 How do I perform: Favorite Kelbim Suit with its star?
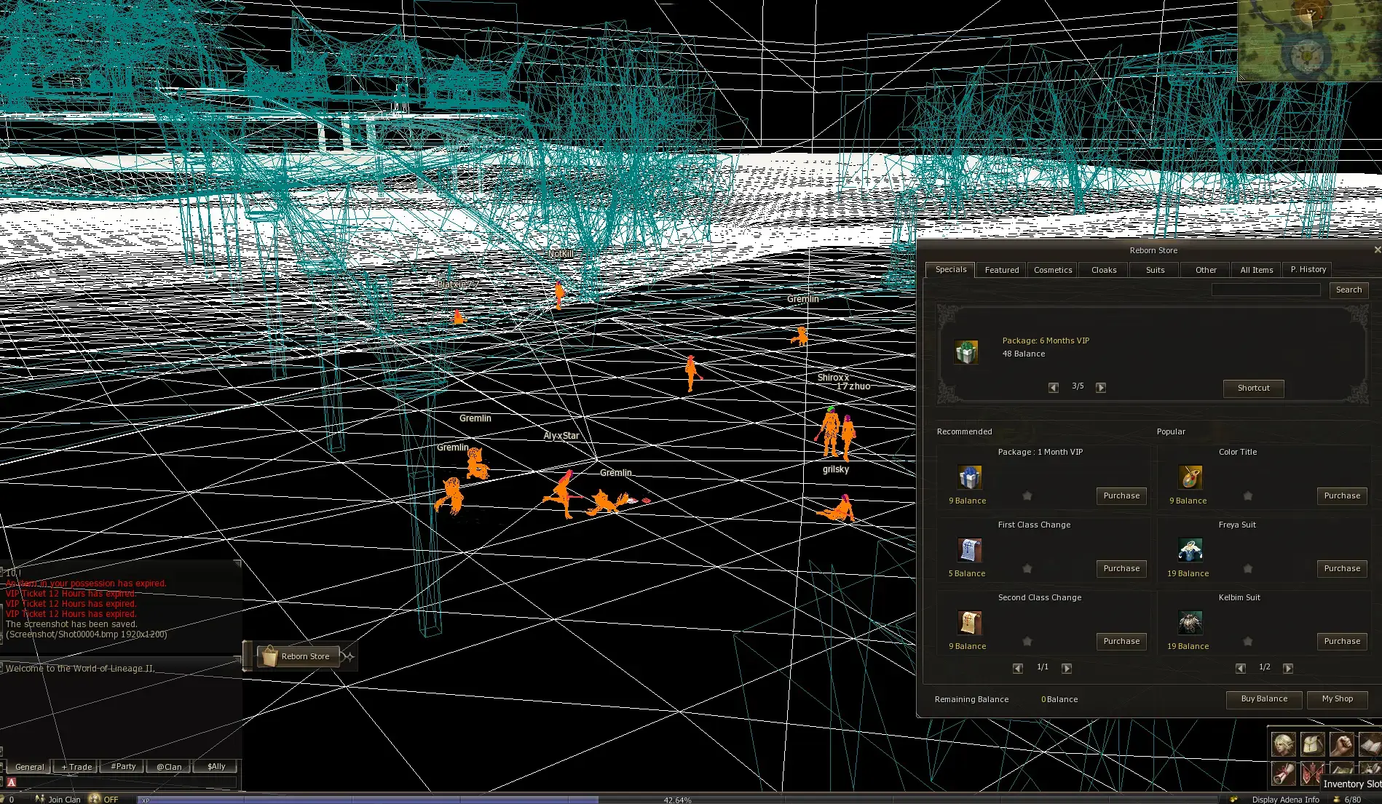tap(1248, 641)
